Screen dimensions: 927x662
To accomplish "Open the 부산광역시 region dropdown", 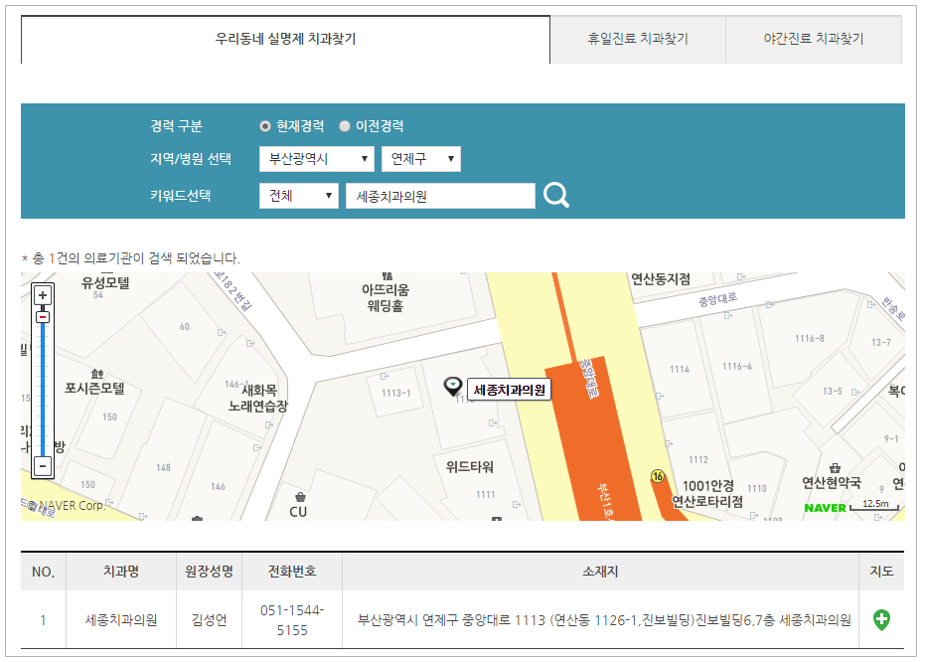I will click(316, 159).
